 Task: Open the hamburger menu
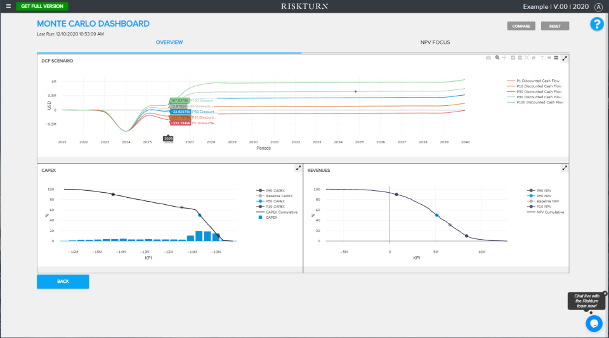click(x=9, y=6)
